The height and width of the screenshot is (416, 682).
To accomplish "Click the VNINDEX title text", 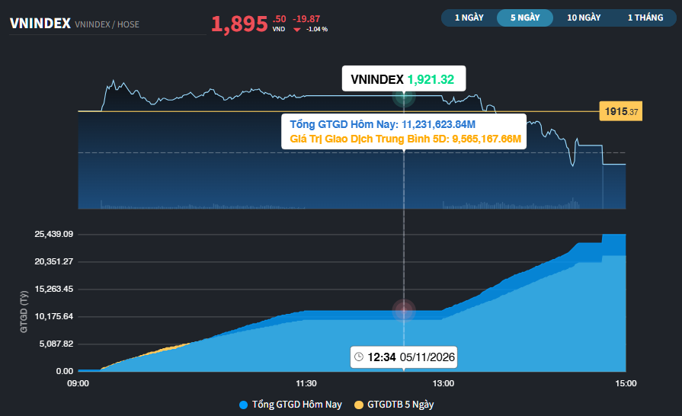I will (40, 24).
